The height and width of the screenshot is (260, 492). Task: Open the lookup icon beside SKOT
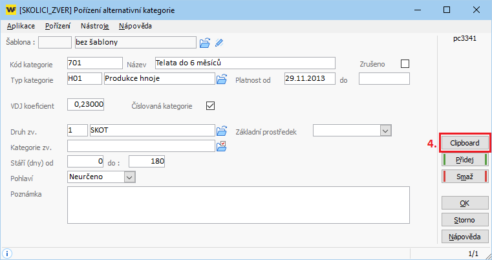pyautogui.click(x=222, y=130)
